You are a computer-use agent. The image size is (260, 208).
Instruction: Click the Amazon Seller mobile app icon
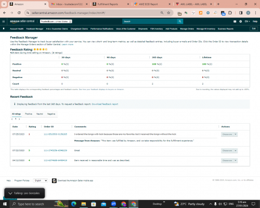point(54,180)
